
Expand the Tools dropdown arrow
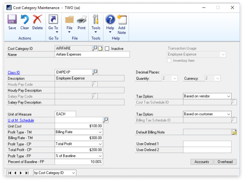pos(96,32)
